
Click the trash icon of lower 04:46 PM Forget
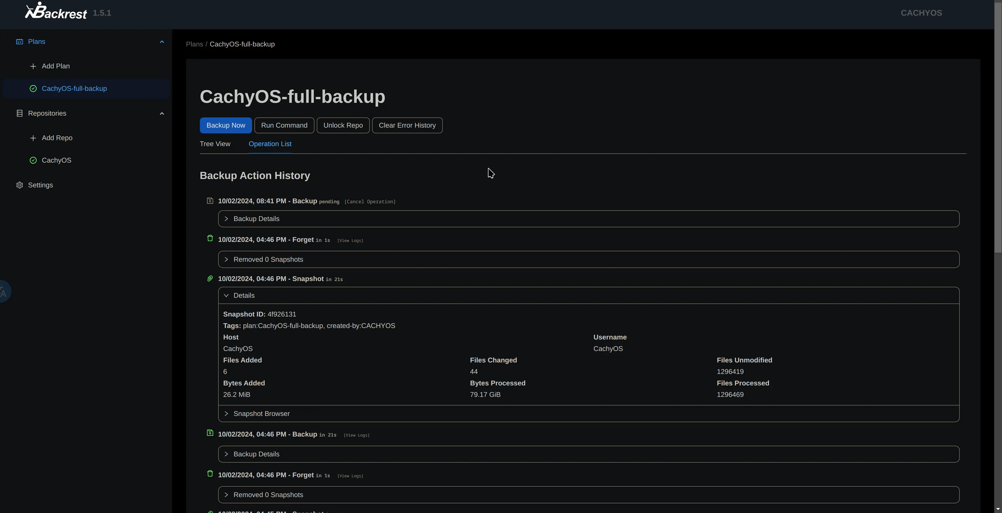[210, 473]
